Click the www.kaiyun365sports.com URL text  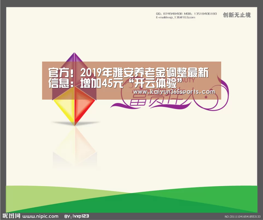[174, 92]
